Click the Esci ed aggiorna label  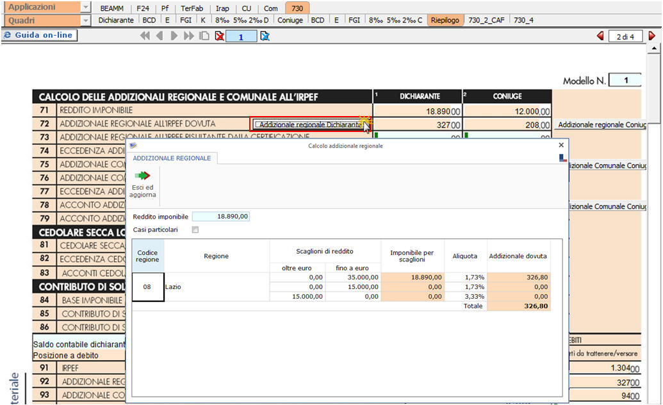[142, 191]
